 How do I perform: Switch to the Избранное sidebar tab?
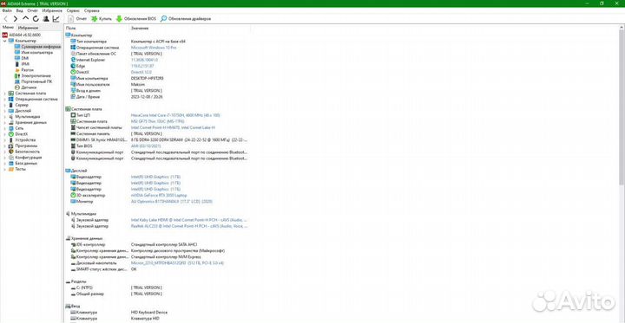(x=29, y=28)
